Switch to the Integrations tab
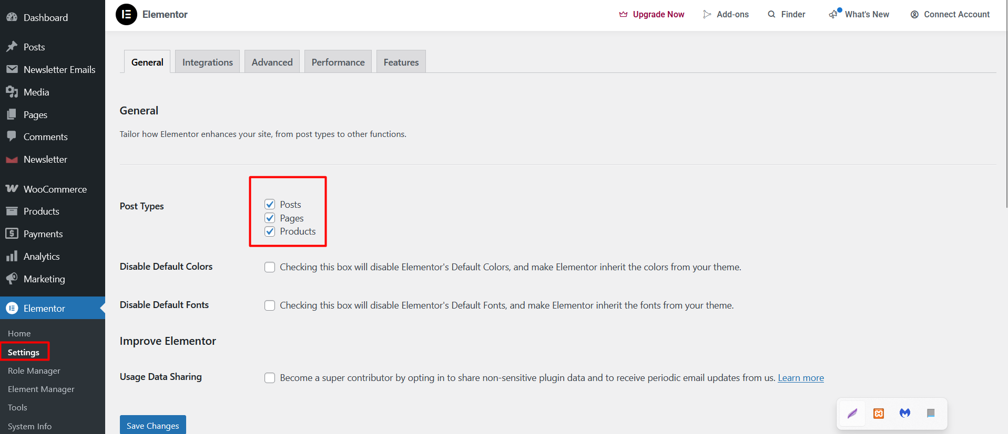Viewport: 1008px width, 434px height. pyautogui.click(x=207, y=62)
